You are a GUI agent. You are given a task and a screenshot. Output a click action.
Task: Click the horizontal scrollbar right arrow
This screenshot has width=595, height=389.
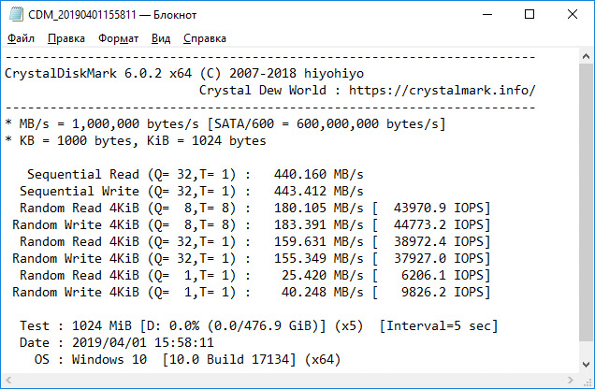[571, 380]
